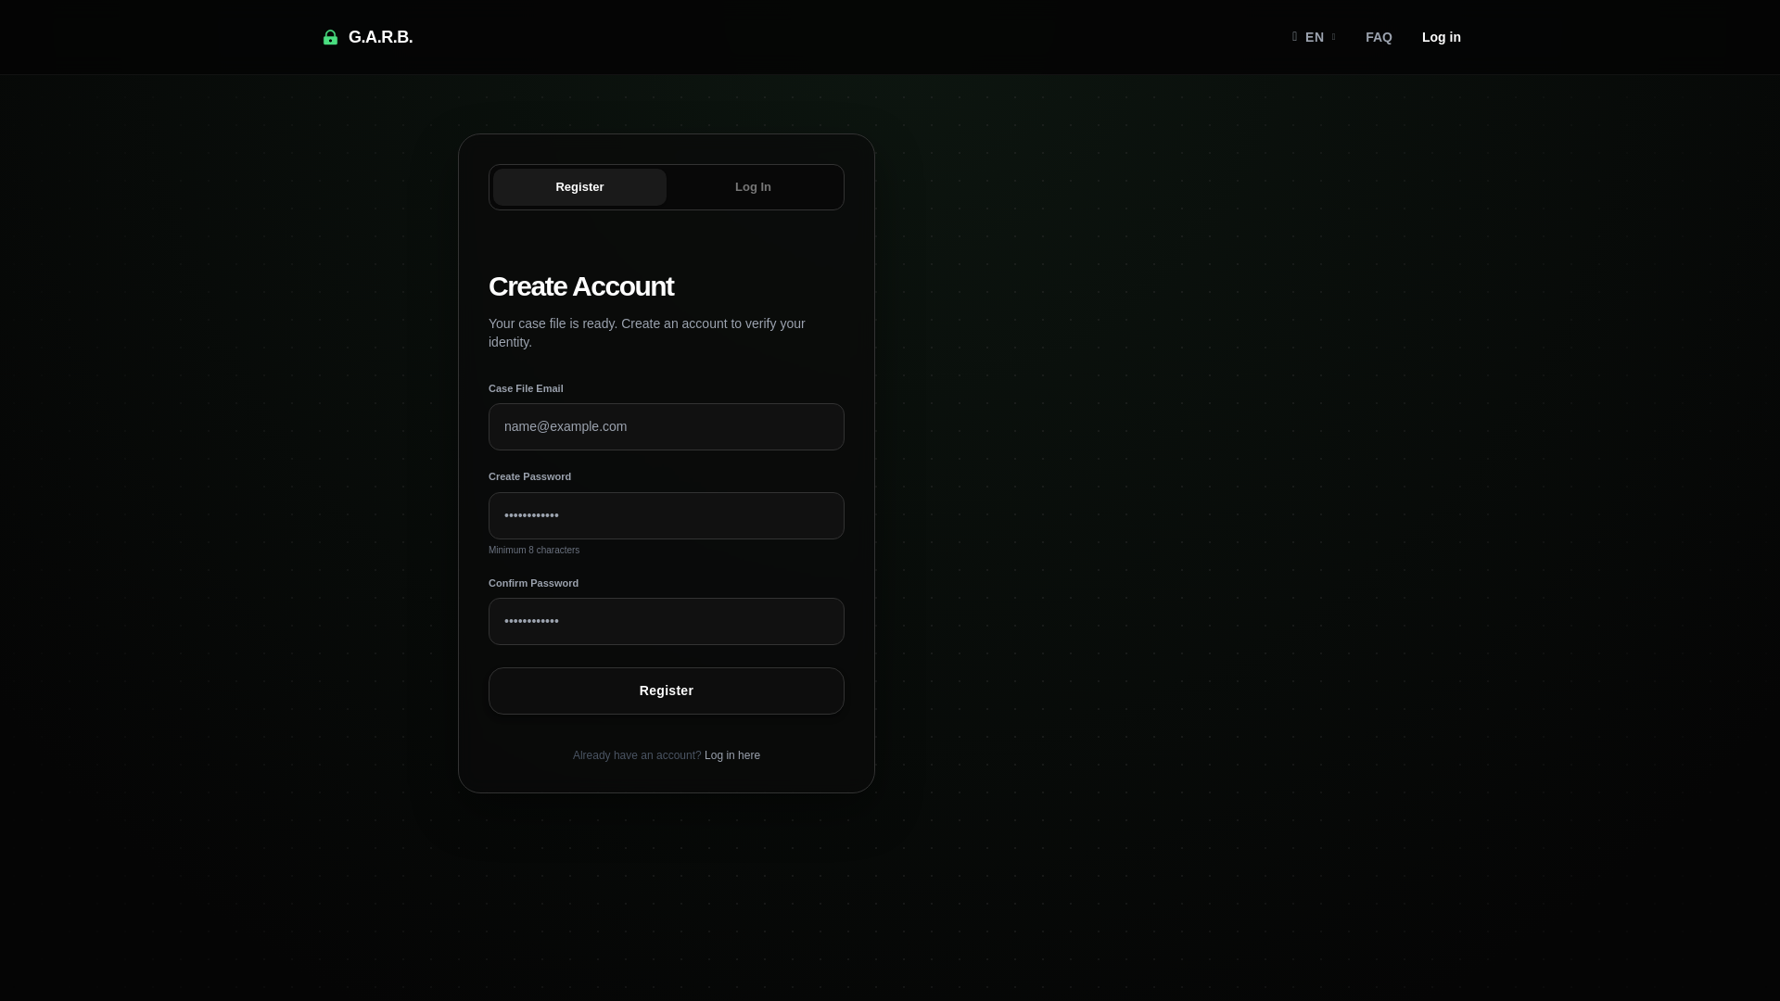Click into the Create Password field
The height and width of the screenshot is (1001, 1780).
pyautogui.click(x=666, y=516)
